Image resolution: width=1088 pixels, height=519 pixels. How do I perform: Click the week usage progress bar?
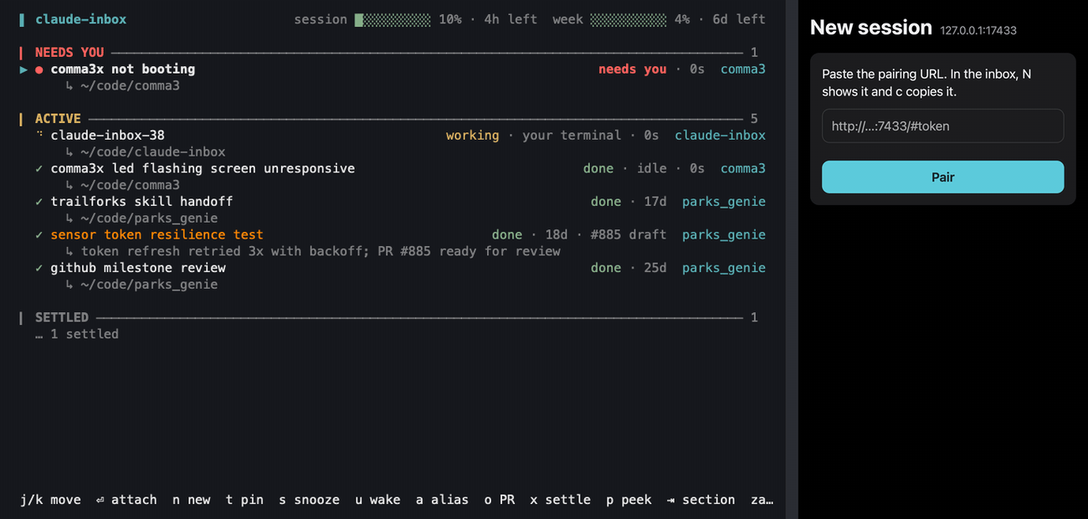coord(629,19)
